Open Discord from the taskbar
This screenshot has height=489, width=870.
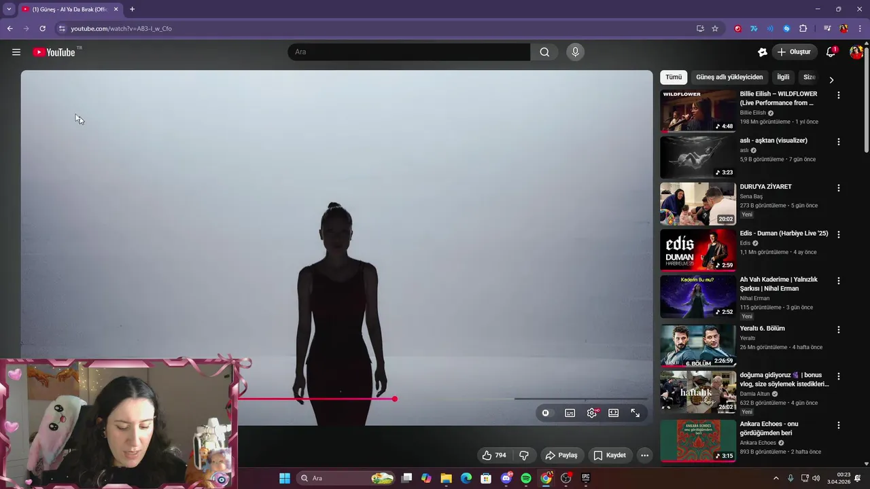coord(506,478)
